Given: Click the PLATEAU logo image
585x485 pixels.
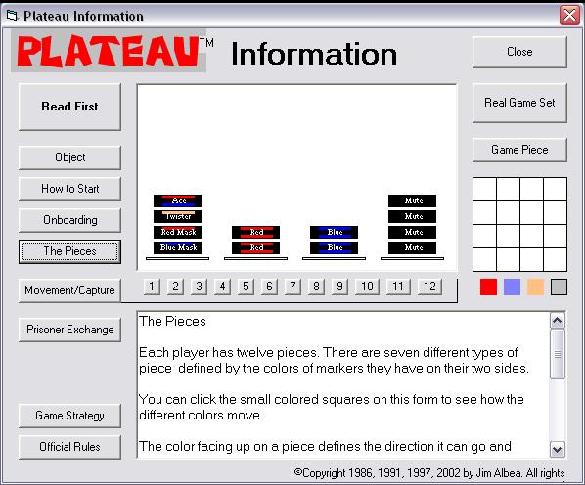Looking at the screenshot, I should coord(109,51).
